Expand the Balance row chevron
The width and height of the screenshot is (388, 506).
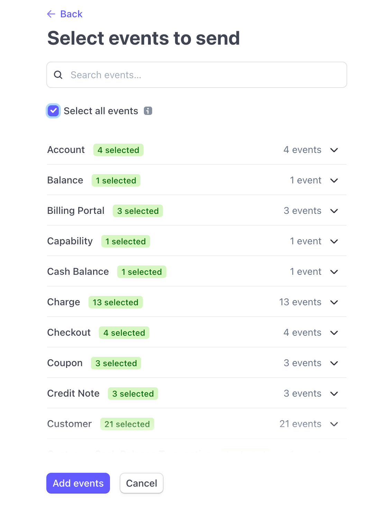click(x=334, y=180)
